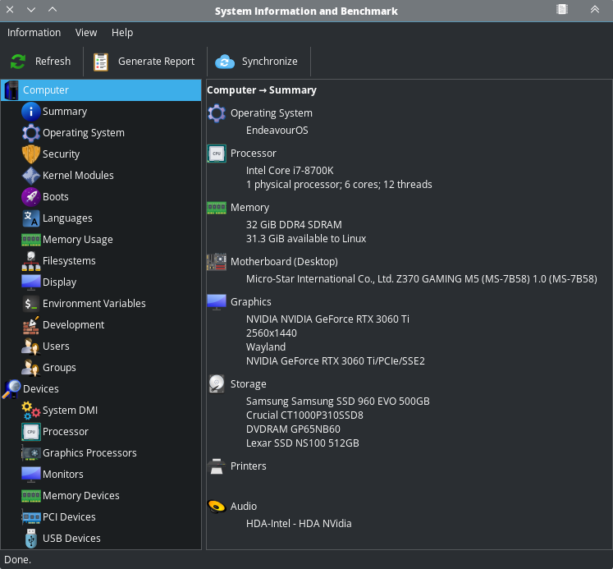Select System DMI under Devices
Image resolution: width=613 pixels, height=569 pixels.
point(70,411)
